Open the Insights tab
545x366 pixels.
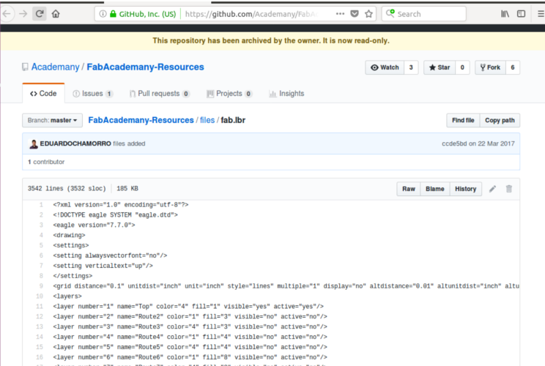pos(286,94)
